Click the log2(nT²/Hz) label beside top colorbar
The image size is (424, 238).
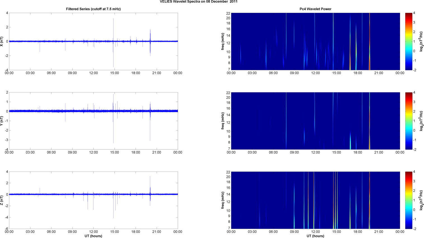pos(421,41)
